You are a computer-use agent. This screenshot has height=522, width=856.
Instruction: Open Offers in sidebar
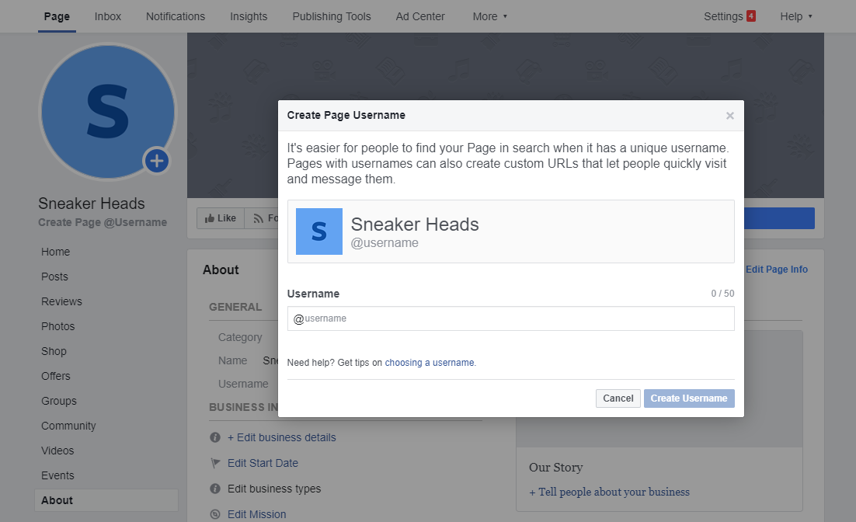pos(56,376)
